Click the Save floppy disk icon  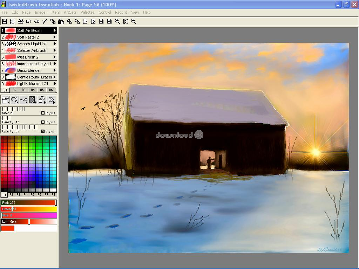pos(5,21)
